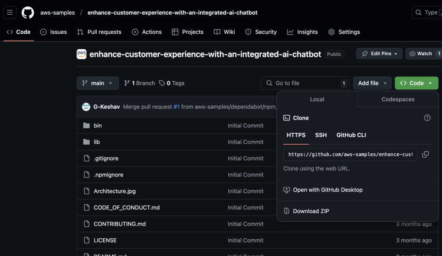Image resolution: width=442 pixels, height=256 pixels.
Task: Select the GitHub CLI clone option
Action: 351,135
